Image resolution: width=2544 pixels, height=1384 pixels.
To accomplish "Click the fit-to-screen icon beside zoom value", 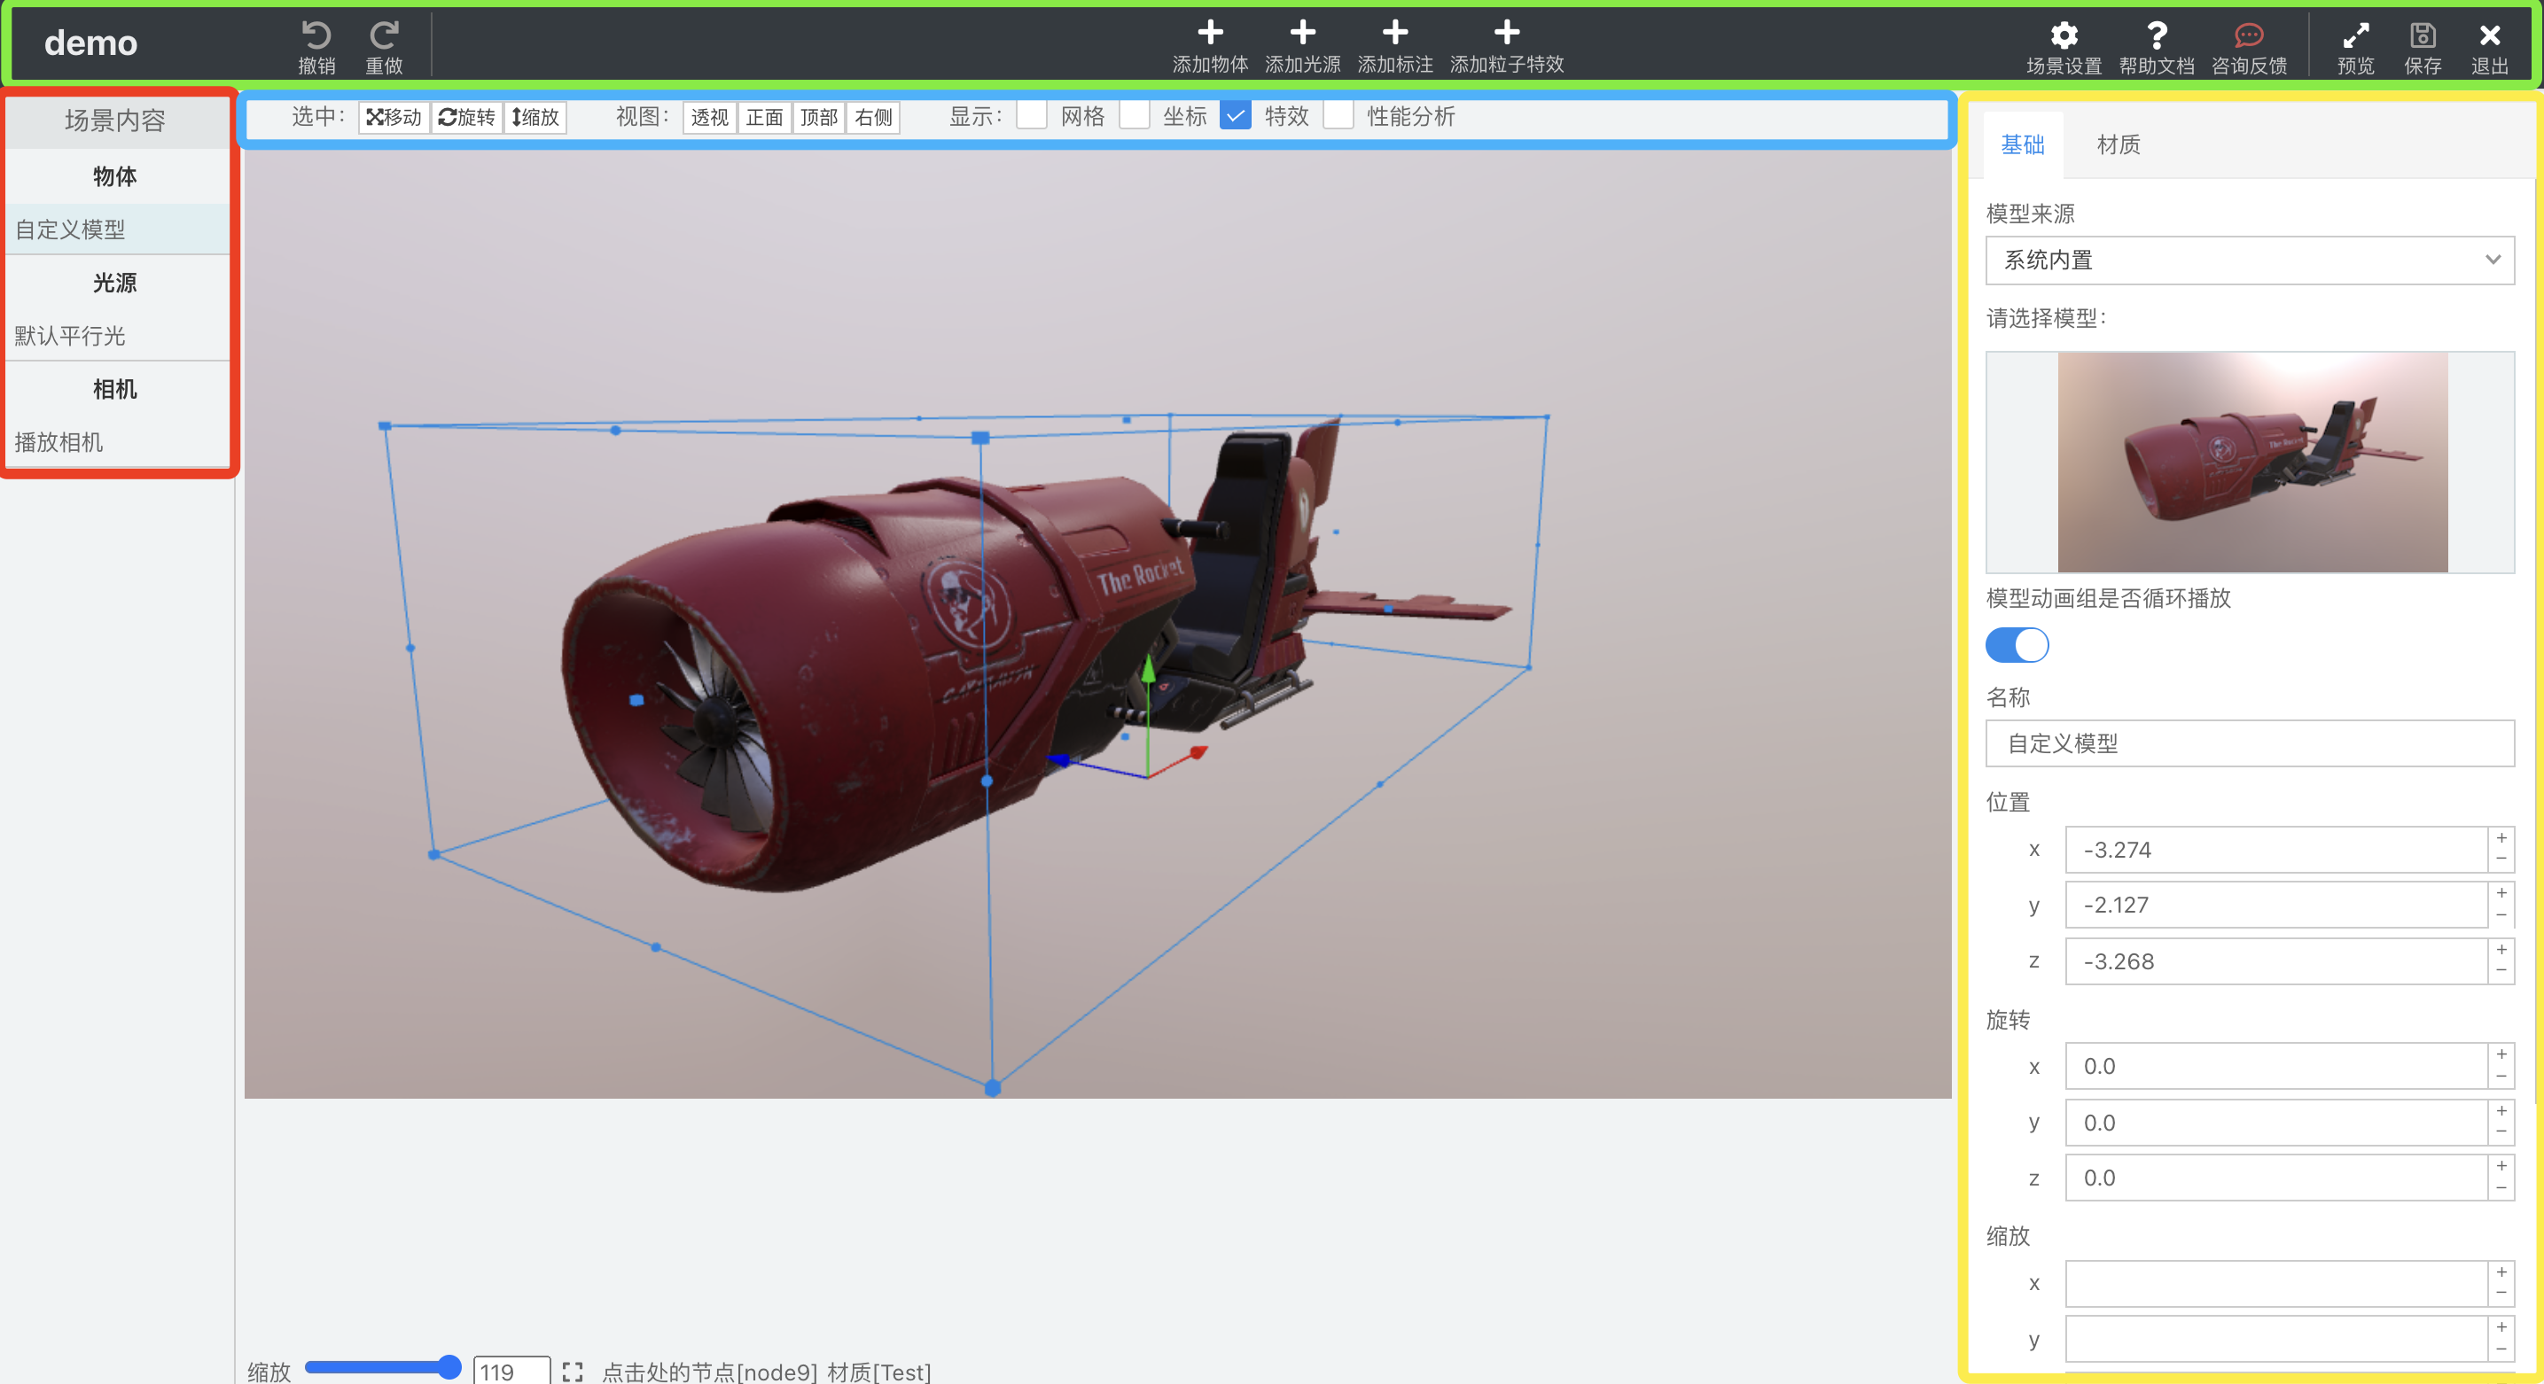I will pyautogui.click(x=572, y=1372).
